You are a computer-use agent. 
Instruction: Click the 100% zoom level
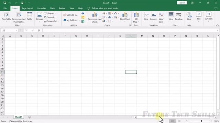[216, 121]
